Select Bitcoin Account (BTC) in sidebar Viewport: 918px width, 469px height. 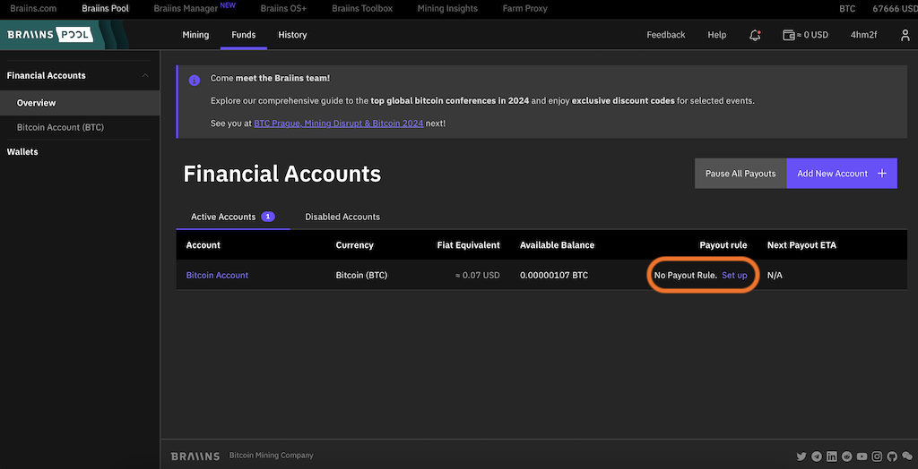pyautogui.click(x=60, y=127)
